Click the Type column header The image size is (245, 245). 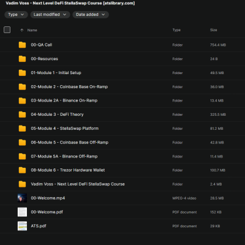click(176, 30)
